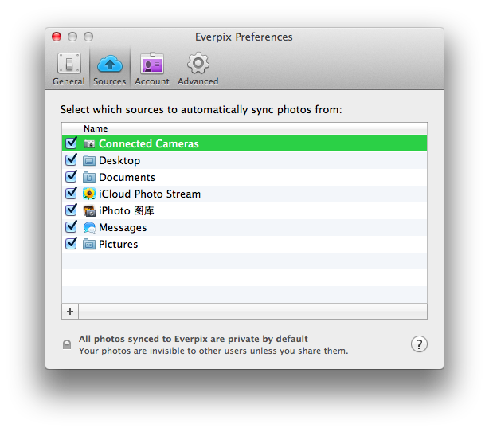Select the Messages row text
Screen dimensions: 489x432
pos(123,227)
